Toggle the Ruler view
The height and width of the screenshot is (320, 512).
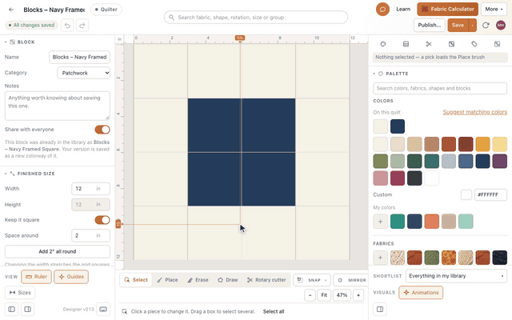point(36,277)
